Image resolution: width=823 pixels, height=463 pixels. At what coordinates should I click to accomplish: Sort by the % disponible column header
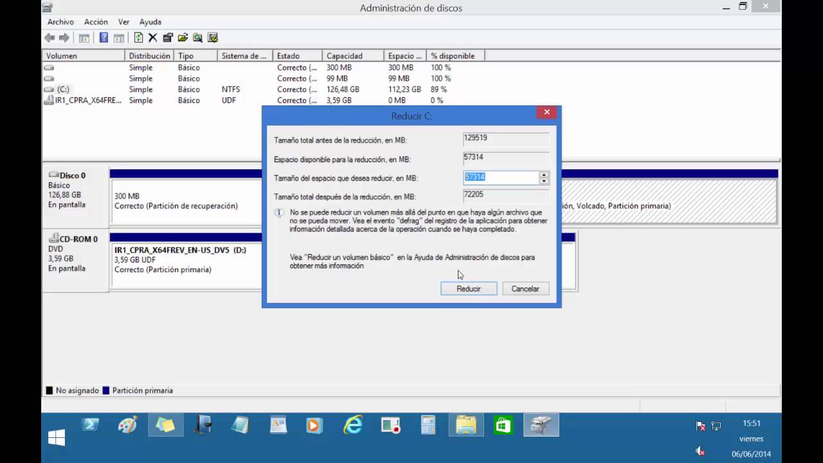(x=455, y=56)
